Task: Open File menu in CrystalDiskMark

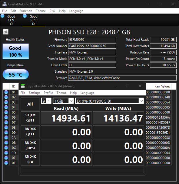Action: [x=23, y=93]
